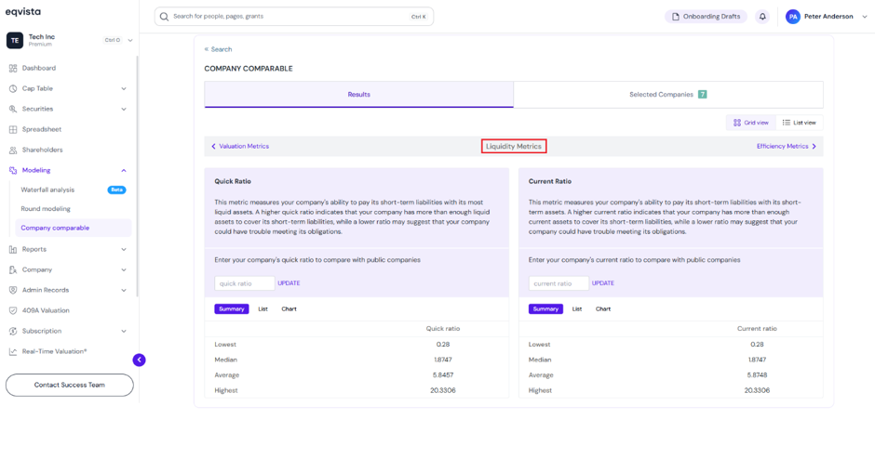Open the Selected Companies tab
The image size is (875, 472).
coord(668,95)
